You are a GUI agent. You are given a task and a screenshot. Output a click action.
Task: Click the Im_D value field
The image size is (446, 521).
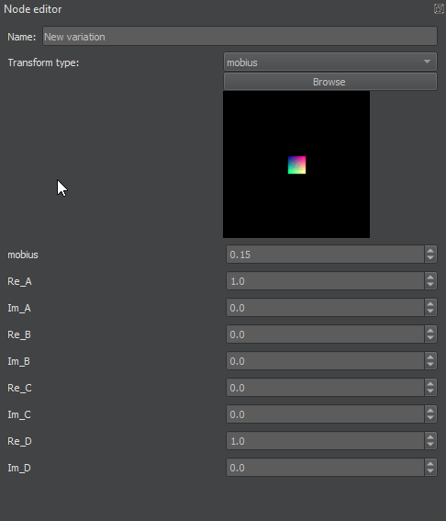click(325, 468)
